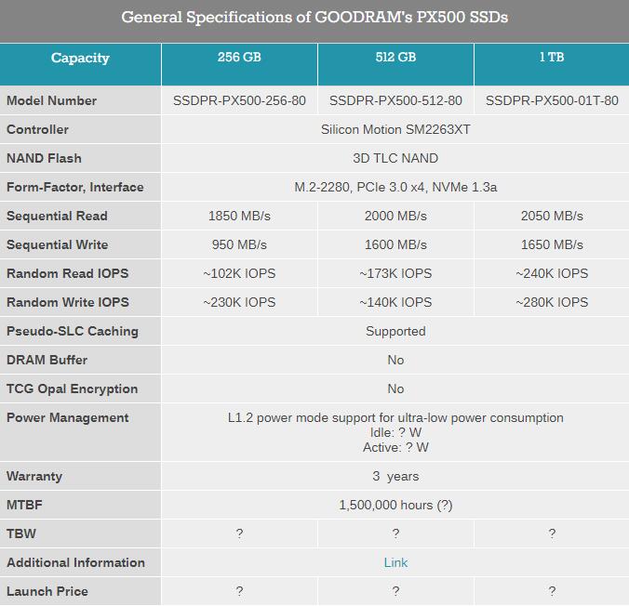Click the 'TCG Opal Encryption' row label
The height and width of the screenshot is (606, 629).
[x=73, y=389]
